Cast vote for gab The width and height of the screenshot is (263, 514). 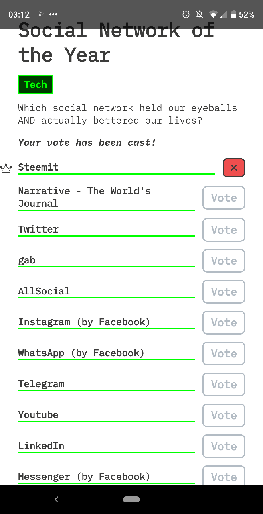click(x=224, y=261)
